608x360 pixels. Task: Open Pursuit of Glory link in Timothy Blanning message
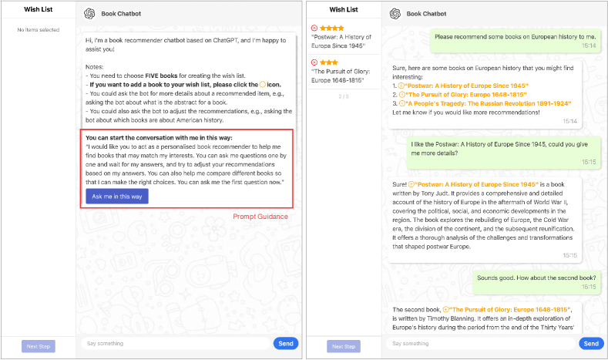(x=510, y=310)
